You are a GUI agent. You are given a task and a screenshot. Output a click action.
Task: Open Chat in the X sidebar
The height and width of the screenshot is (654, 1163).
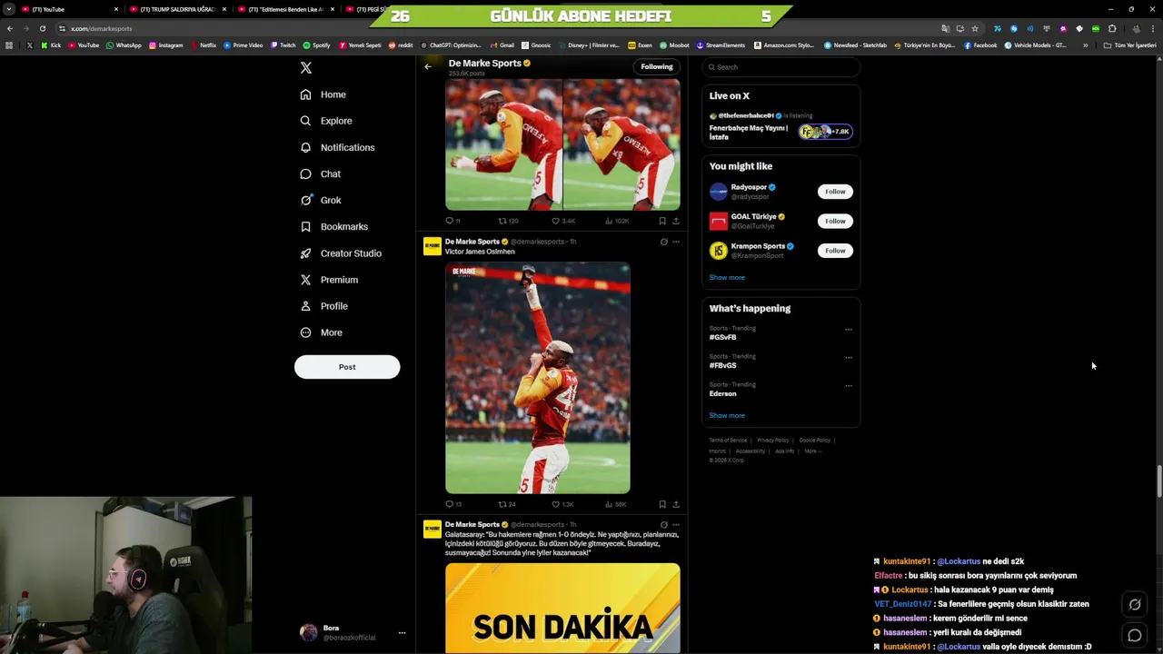pos(321,173)
